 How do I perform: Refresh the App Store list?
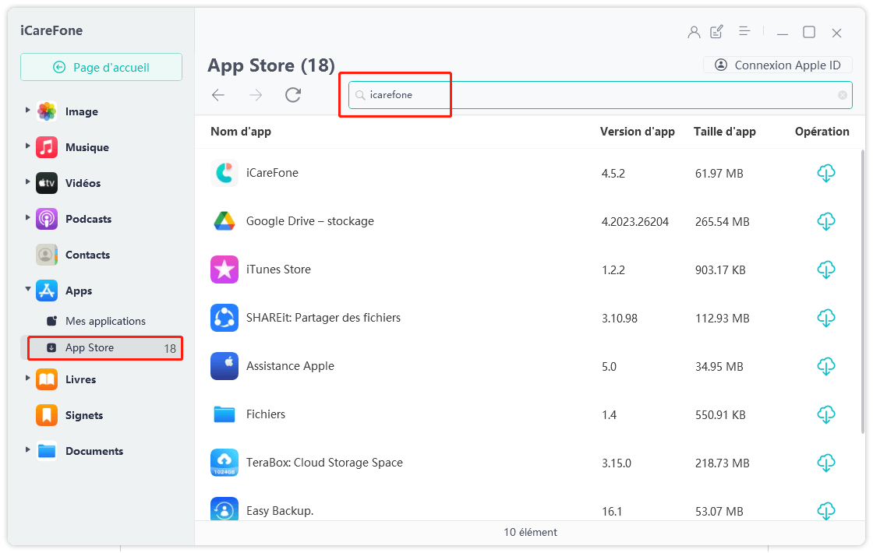coord(293,95)
